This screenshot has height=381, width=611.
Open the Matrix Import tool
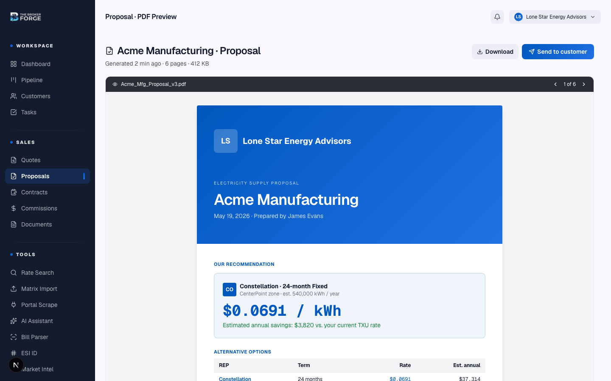48,289
